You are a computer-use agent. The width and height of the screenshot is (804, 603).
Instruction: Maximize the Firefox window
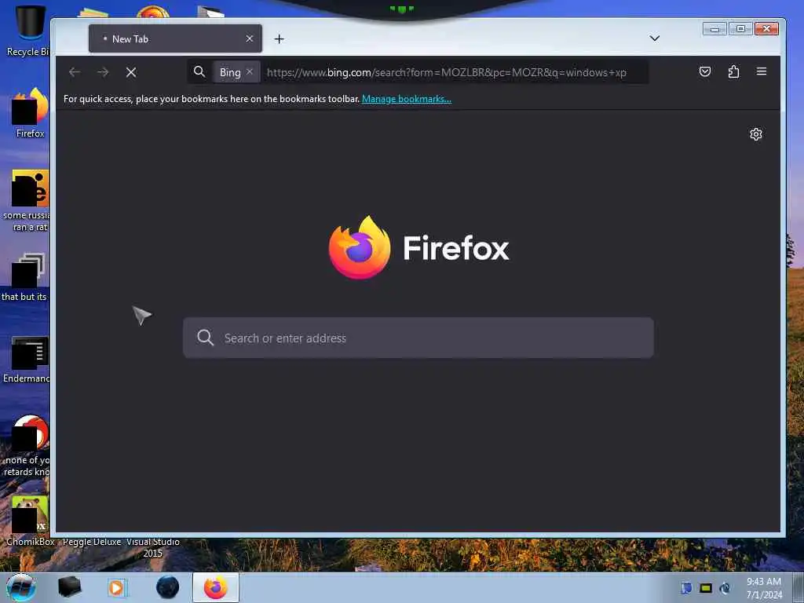tap(740, 29)
